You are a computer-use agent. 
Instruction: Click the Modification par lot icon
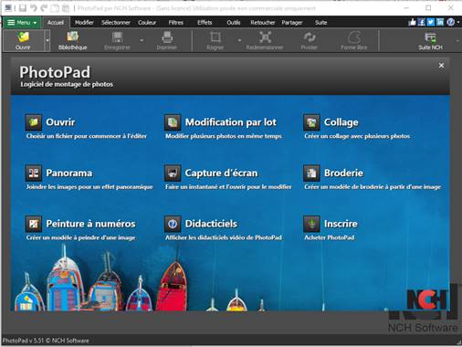point(173,122)
